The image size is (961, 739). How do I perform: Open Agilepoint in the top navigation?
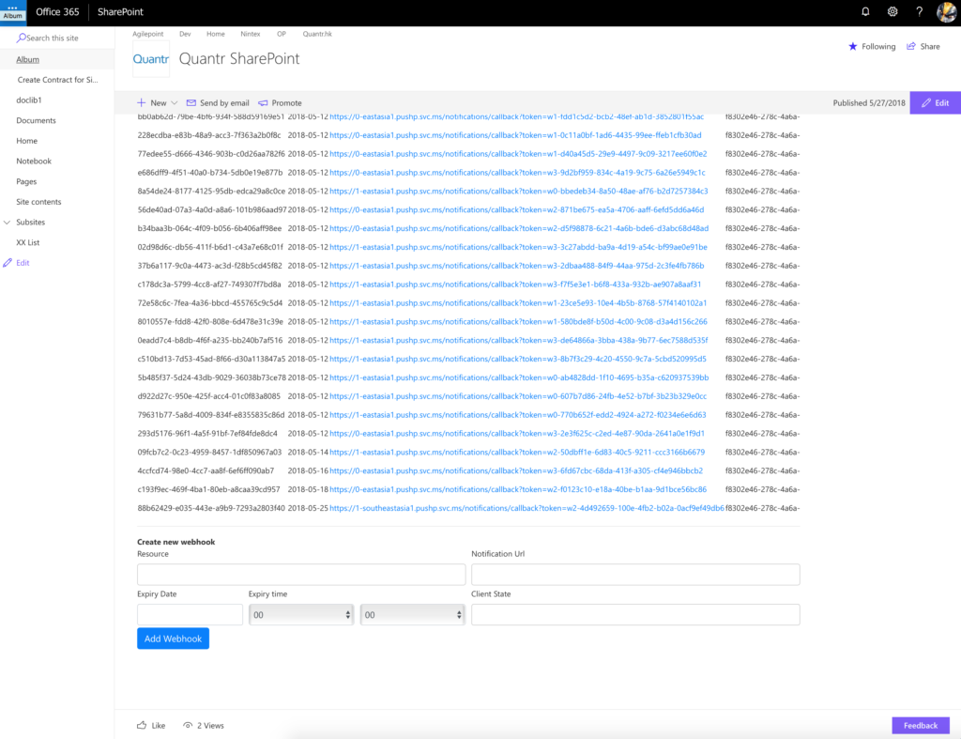pyautogui.click(x=148, y=35)
